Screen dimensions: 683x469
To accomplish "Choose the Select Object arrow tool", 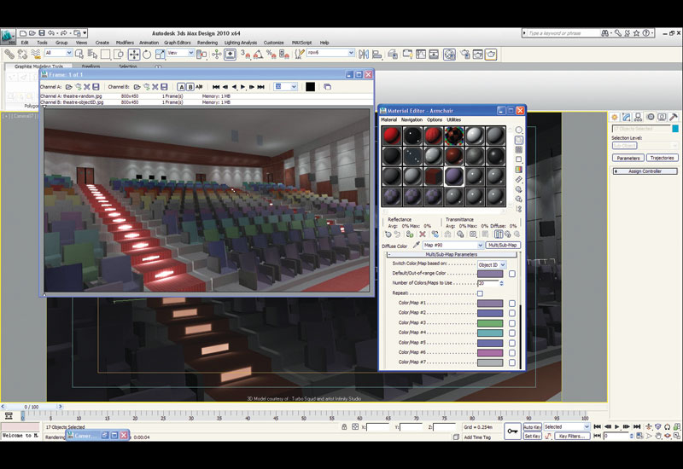I will click(x=79, y=54).
